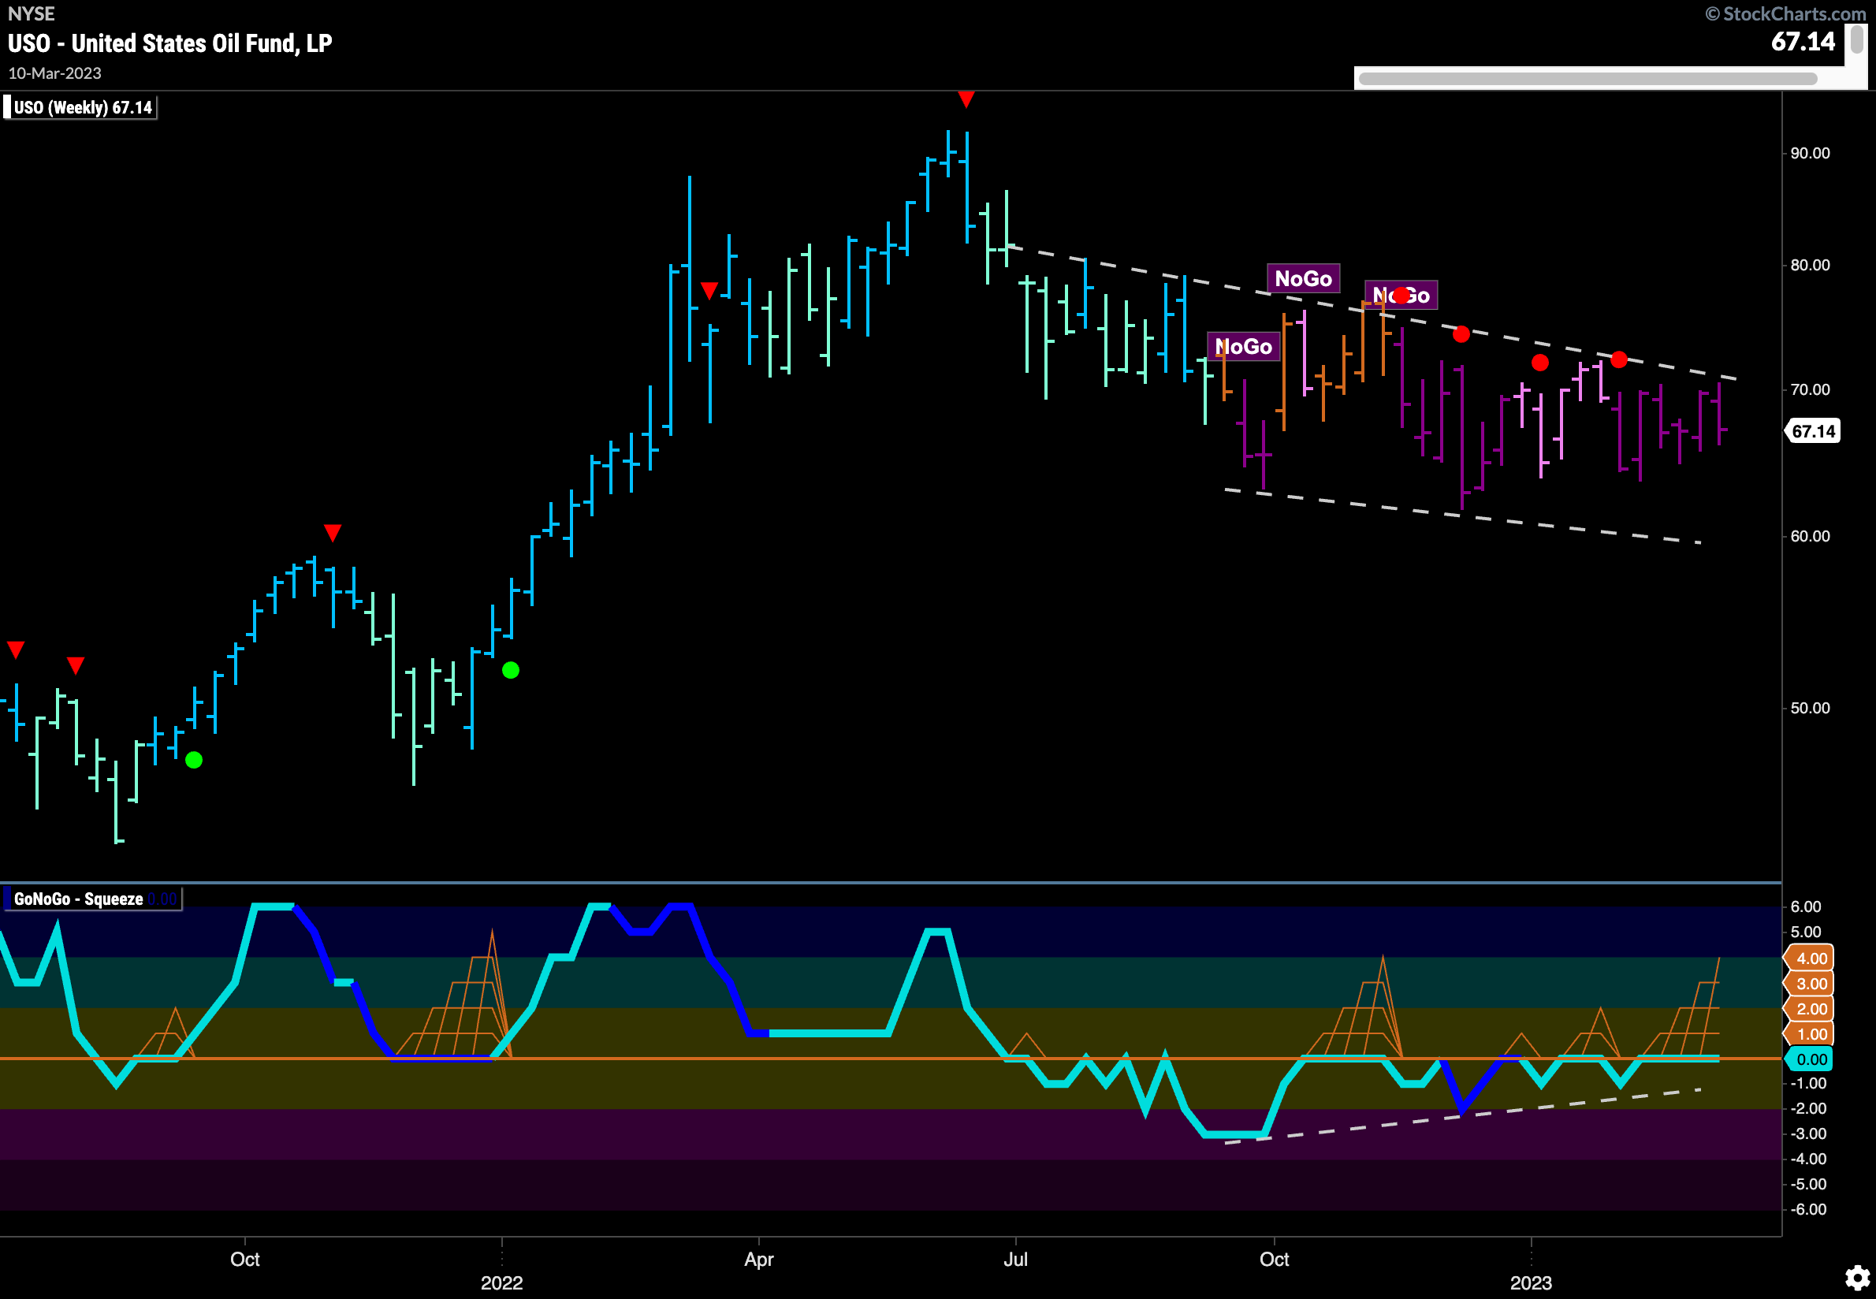
Task: Click the Jul label on the time axis
Action: [x=1015, y=1259]
